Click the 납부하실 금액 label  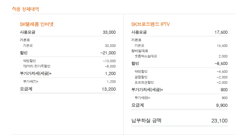point(146,120)
